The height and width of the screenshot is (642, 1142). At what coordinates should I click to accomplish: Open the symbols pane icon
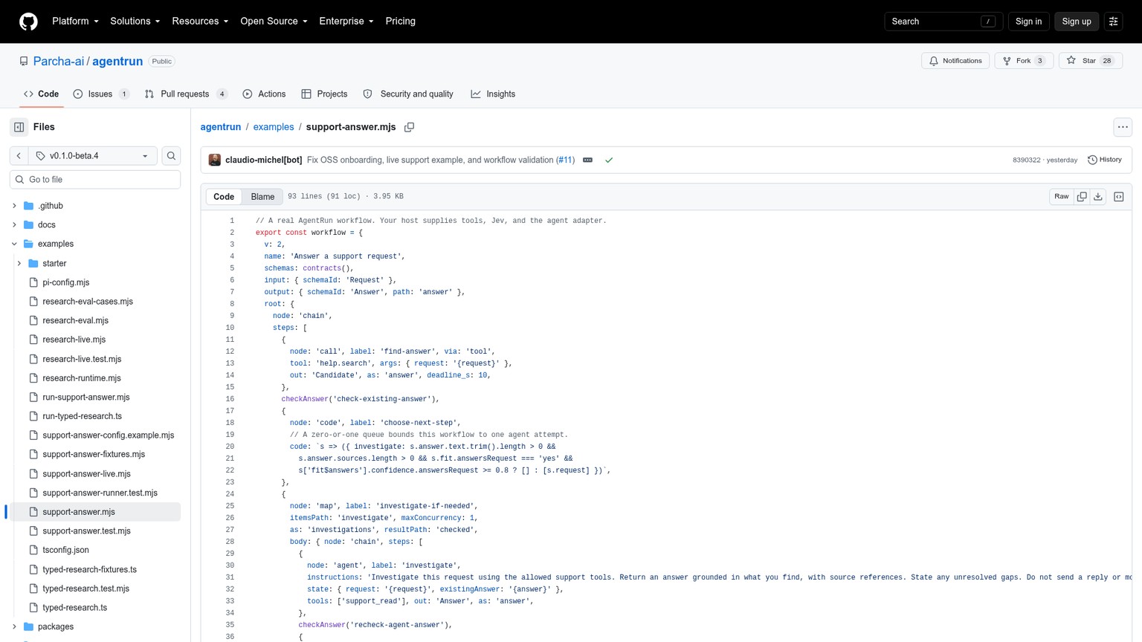point(1119,197)
